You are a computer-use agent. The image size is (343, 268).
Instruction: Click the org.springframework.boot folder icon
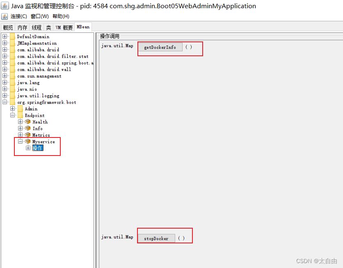click(12, 102)
